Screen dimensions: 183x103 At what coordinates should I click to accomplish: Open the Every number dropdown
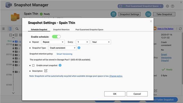(82, 42)
